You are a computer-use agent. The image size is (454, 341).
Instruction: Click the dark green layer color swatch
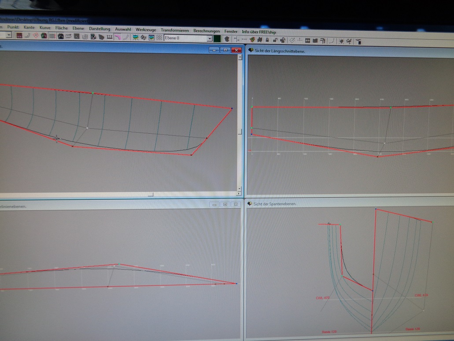point(217,39)
